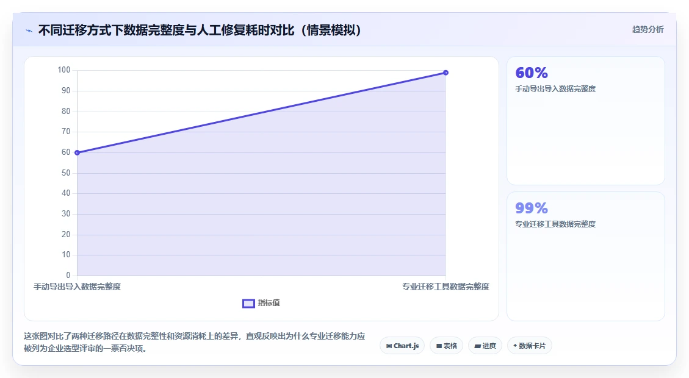This screenshot has width=689, height=378.
Task: Click the 99% value text
Action: tap(532, 208)
